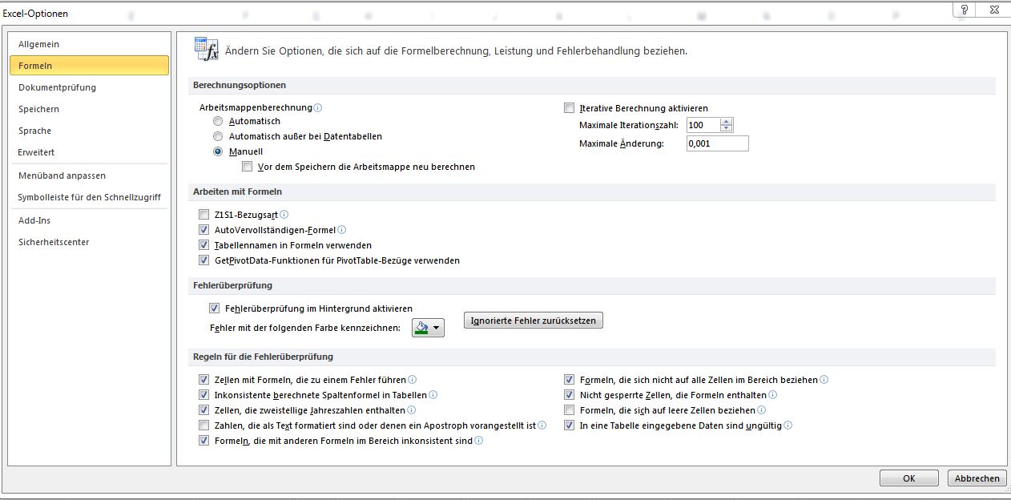Enable Vor dem Speichern die Arbeitsmappe neu berechnen
Screen dimensions: 1011x500
[x=247, y=167]
